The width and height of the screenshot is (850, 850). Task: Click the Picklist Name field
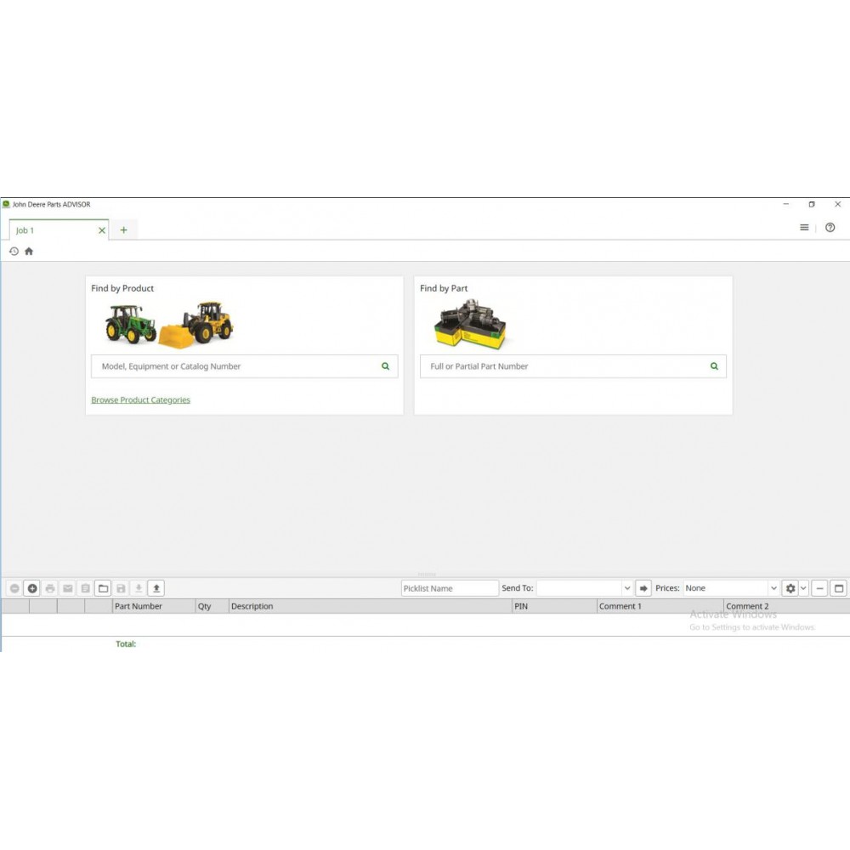(x=450, y=588)
